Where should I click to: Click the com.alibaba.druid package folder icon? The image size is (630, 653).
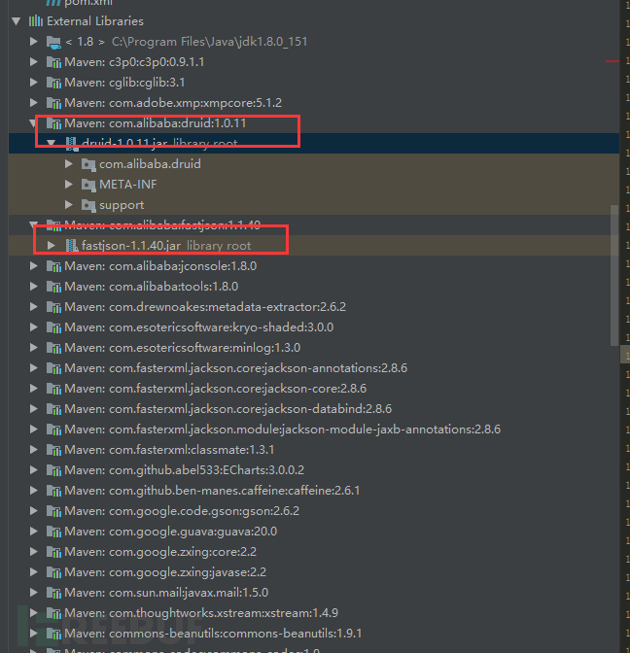tap(88, 164)
